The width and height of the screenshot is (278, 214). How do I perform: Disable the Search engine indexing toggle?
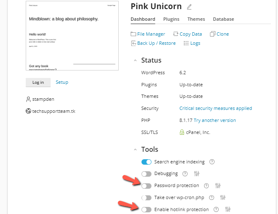pos(146,162)
